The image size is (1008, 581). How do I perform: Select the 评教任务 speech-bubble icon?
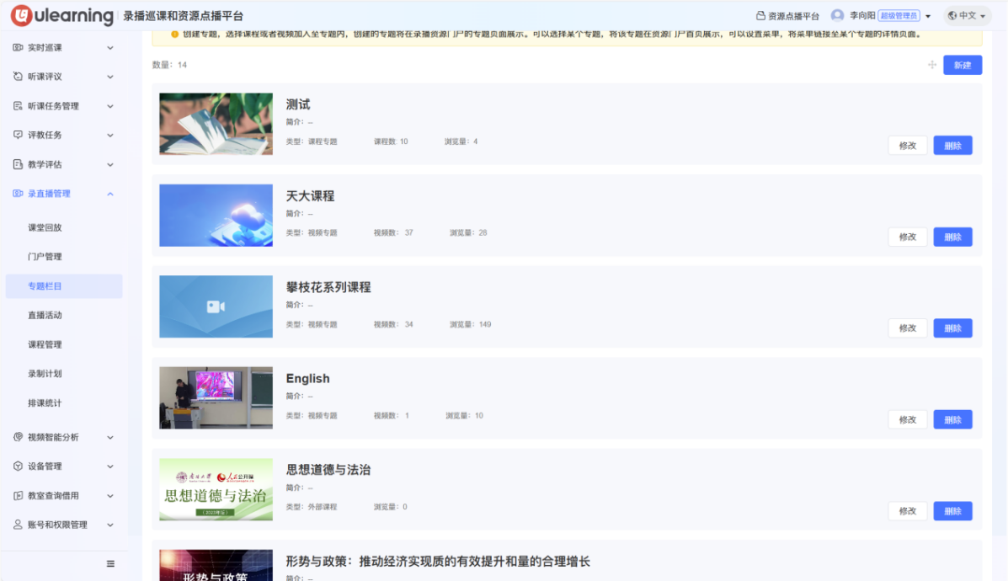point(19,135)
